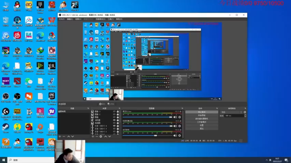Decrease transition duration with down arrow

[x=245, y=116]
